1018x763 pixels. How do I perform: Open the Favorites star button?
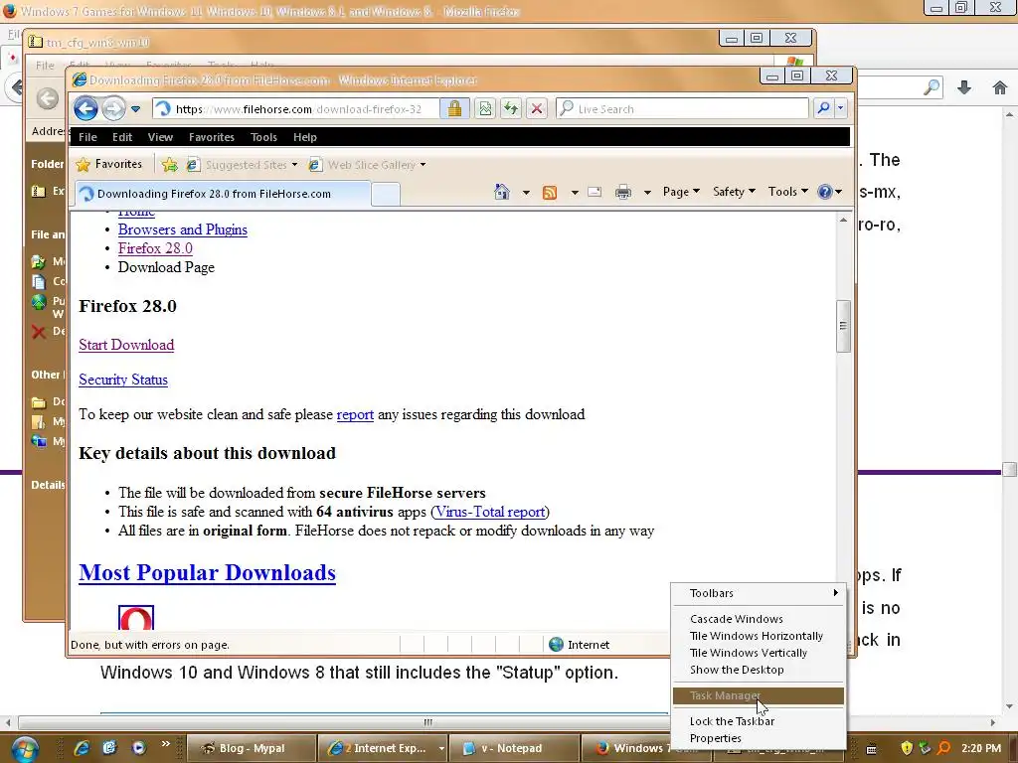(109, 164)
